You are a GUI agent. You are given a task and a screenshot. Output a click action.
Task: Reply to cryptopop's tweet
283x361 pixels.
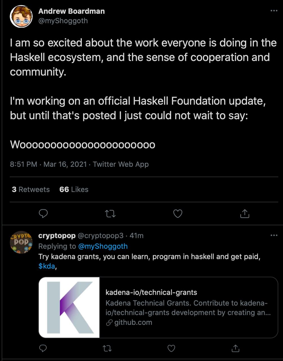[43, 348]
